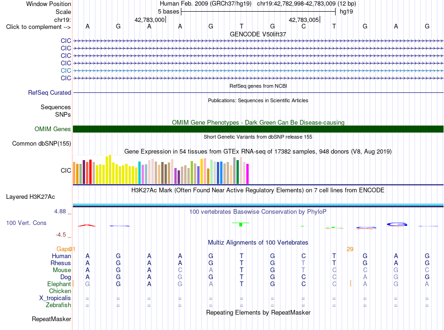
Task: Click the 4.88 PhyloP upper scale value
Action: pos(60,211)
